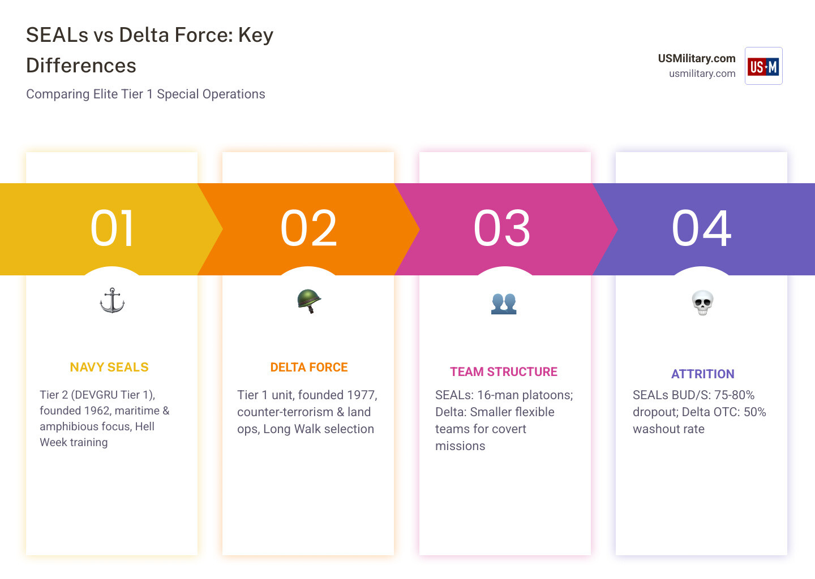The height and width of the screenshot is (579, 815).
Task: Click the Navy SEALs description text
Action: tap(105, 418)
